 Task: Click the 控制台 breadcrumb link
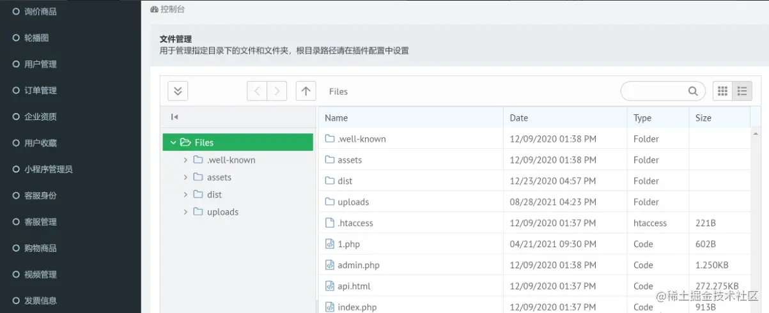pos(173,10)
